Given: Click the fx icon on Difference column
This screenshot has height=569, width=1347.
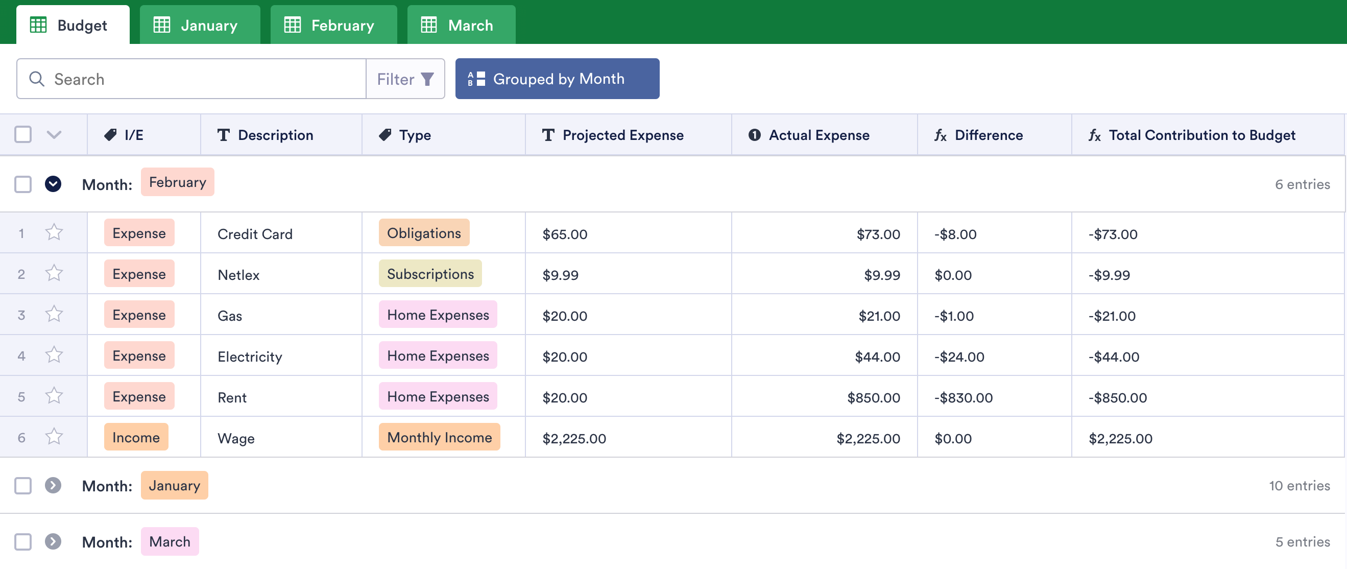Looking at the screenshot, I should [x=940, y=135].
